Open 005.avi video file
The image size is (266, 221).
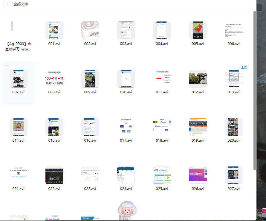tap(198, 30)
